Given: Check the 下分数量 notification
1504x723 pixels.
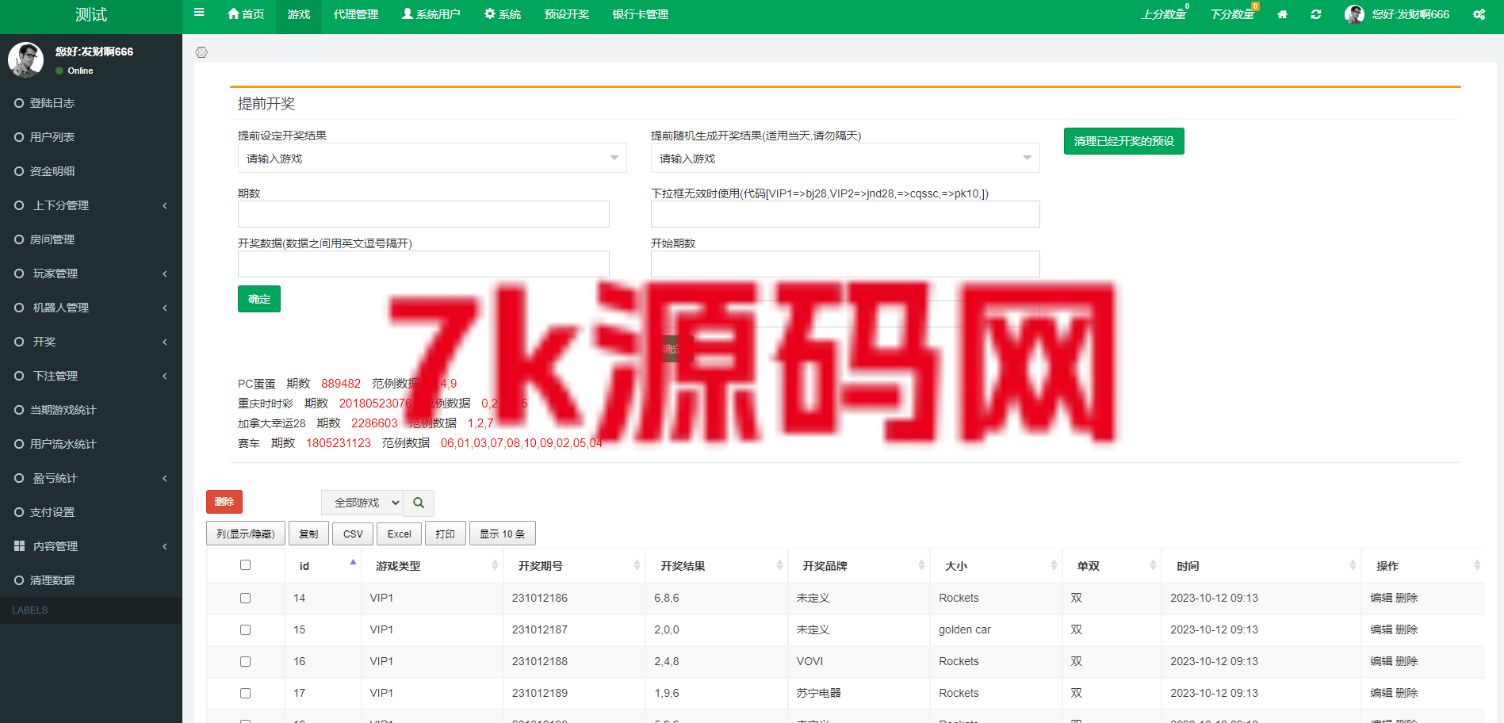Looking at the screenshot, I should point(1234,14).
